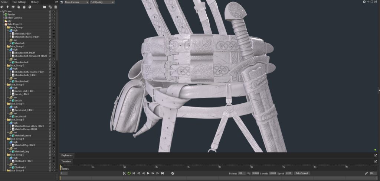The width and height of the screenshot is (380, 181).
Task: Add a new camera icon
Action: point(13,7)
